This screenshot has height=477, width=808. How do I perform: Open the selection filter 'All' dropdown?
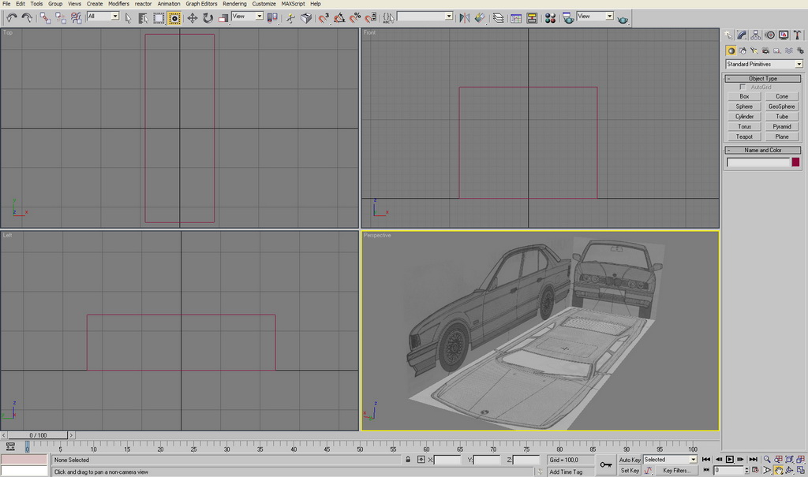(103, 17)
